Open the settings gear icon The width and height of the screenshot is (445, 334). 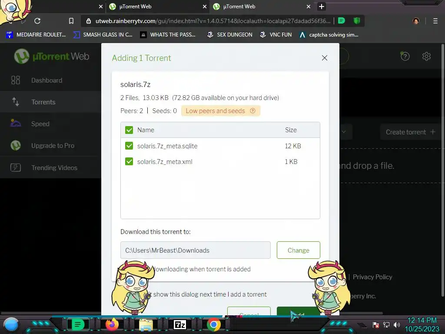pos(426,56)
